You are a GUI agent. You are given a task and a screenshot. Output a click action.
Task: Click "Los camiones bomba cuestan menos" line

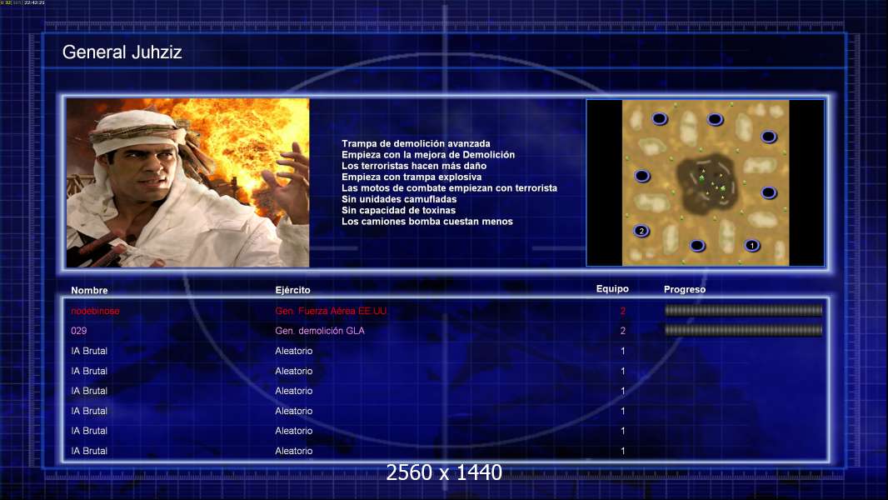pos(427,222)
